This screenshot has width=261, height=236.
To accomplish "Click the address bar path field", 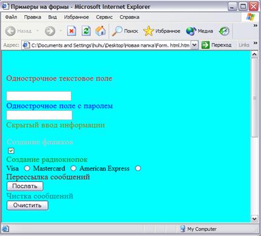I will point(110,45).
